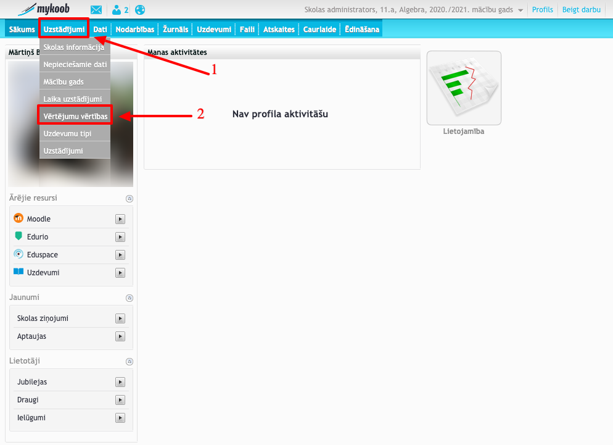The image size is (613, 445).
Task: Click the mykoob logo
Action: click(x=44, y=9)
